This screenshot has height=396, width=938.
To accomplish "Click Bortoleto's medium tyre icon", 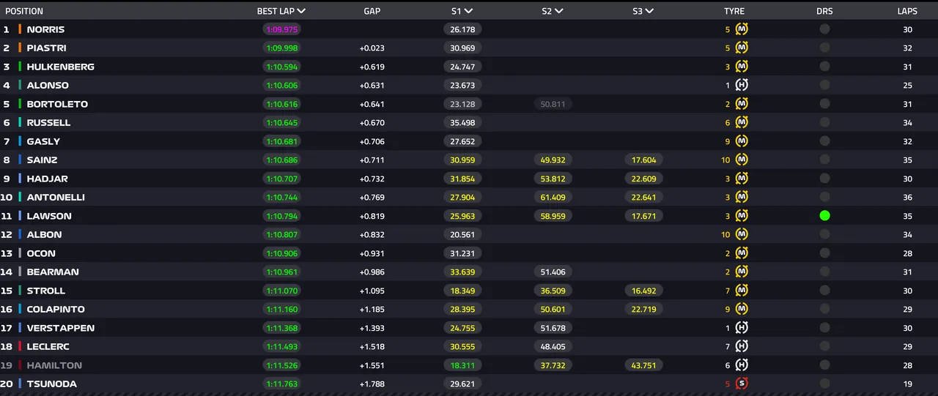I will coord(742,104).
